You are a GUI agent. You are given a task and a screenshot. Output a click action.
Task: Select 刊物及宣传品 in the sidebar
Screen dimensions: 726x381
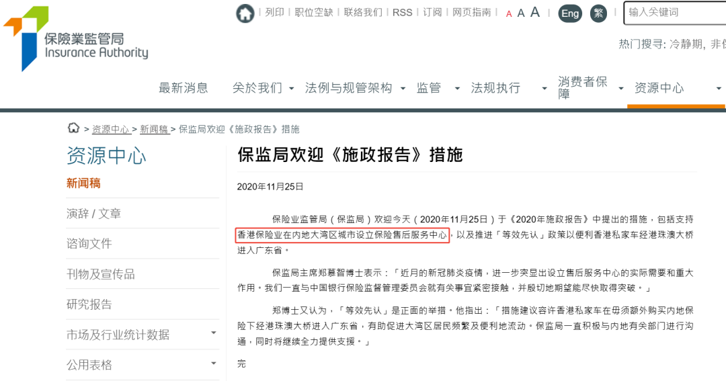(x=100, y=274)
